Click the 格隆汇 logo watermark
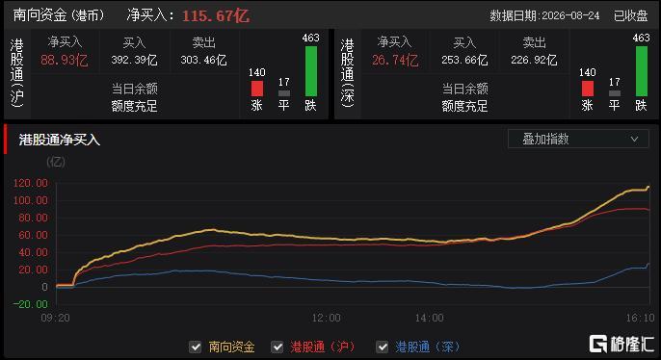Image resolution: width=661 pixels, height=360 pixels. [x=621, y=344]
